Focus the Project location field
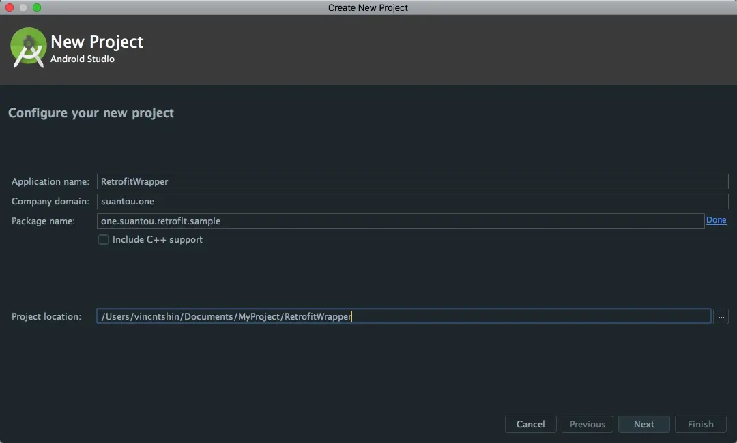Screen dimensions: 737x443 point(404,316)
